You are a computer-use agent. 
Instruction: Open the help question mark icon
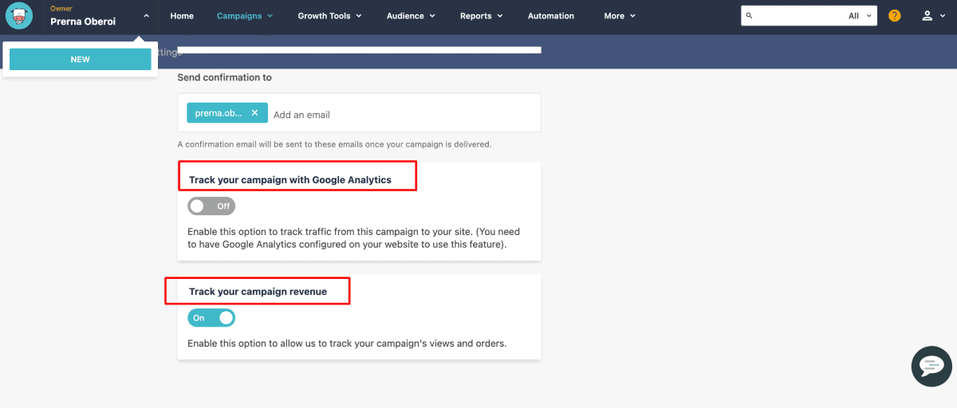pyautogui.click(x=894, y=16)
